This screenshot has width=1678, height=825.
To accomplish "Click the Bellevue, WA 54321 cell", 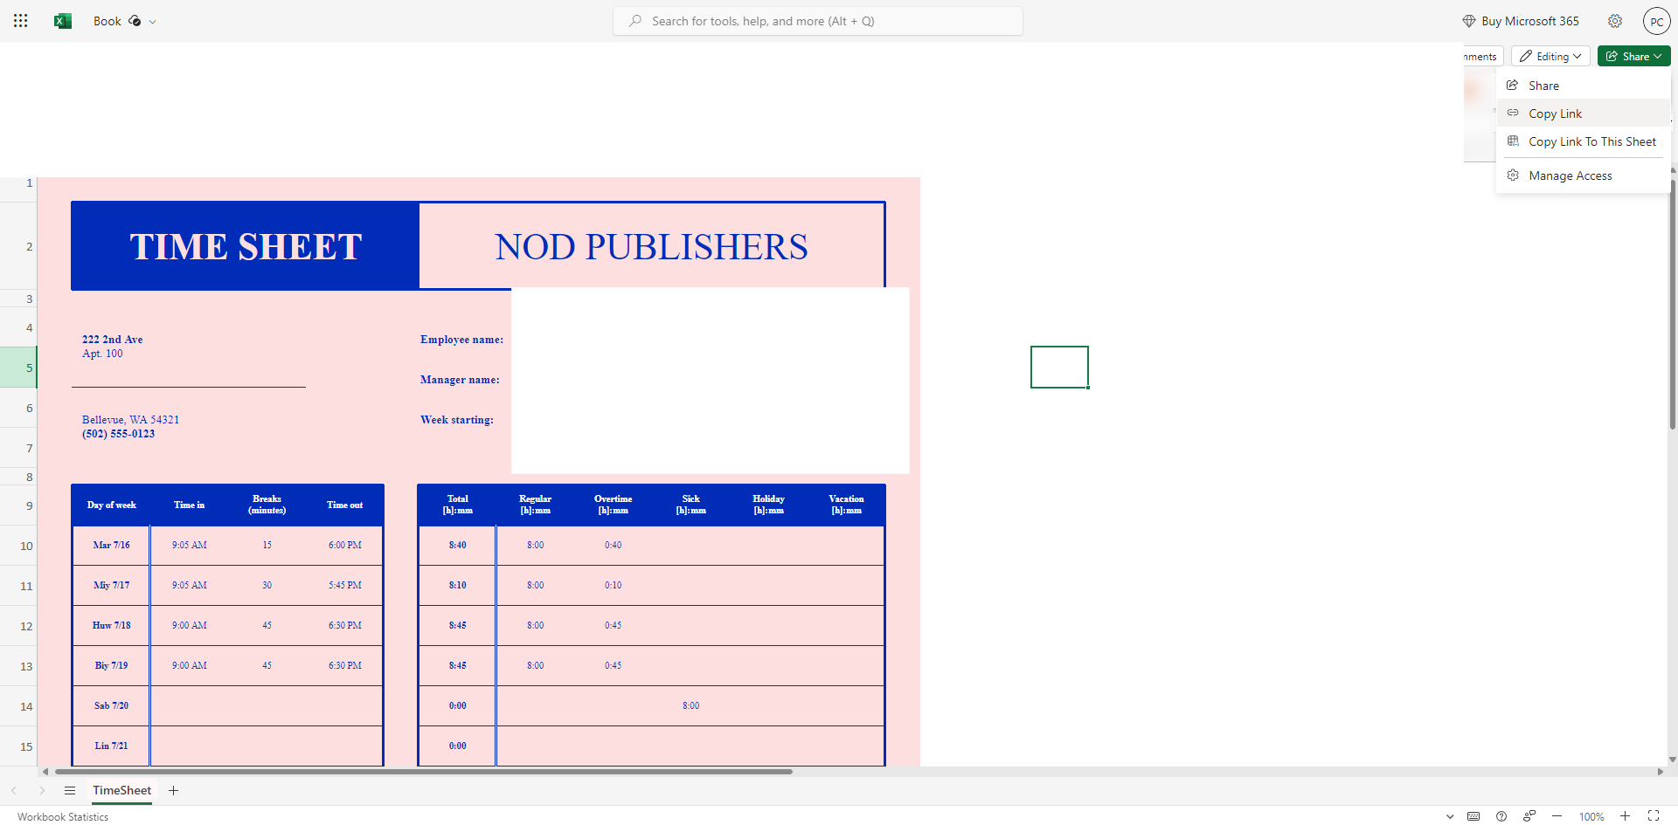I will [x=130, y=420].
